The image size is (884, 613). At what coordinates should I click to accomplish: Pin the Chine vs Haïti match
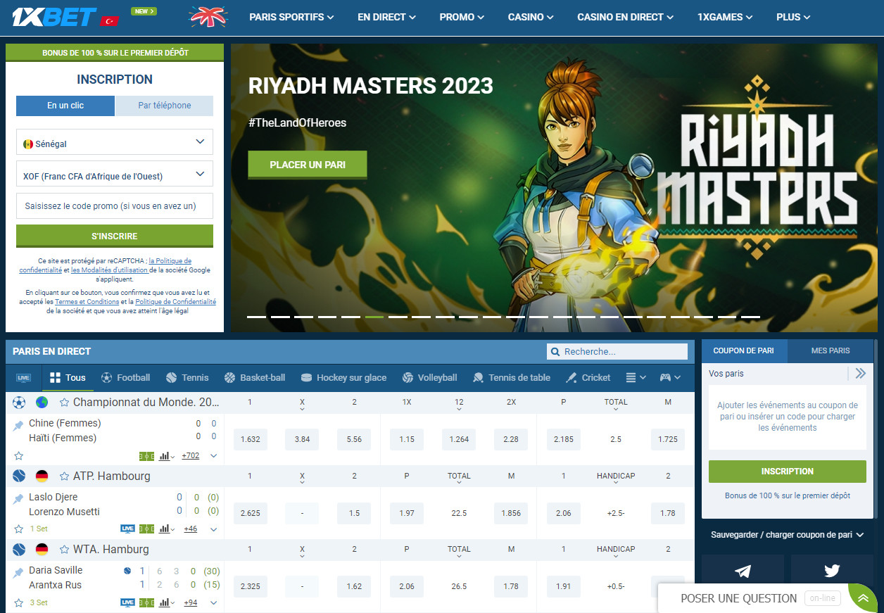click(x=18, y=426)
